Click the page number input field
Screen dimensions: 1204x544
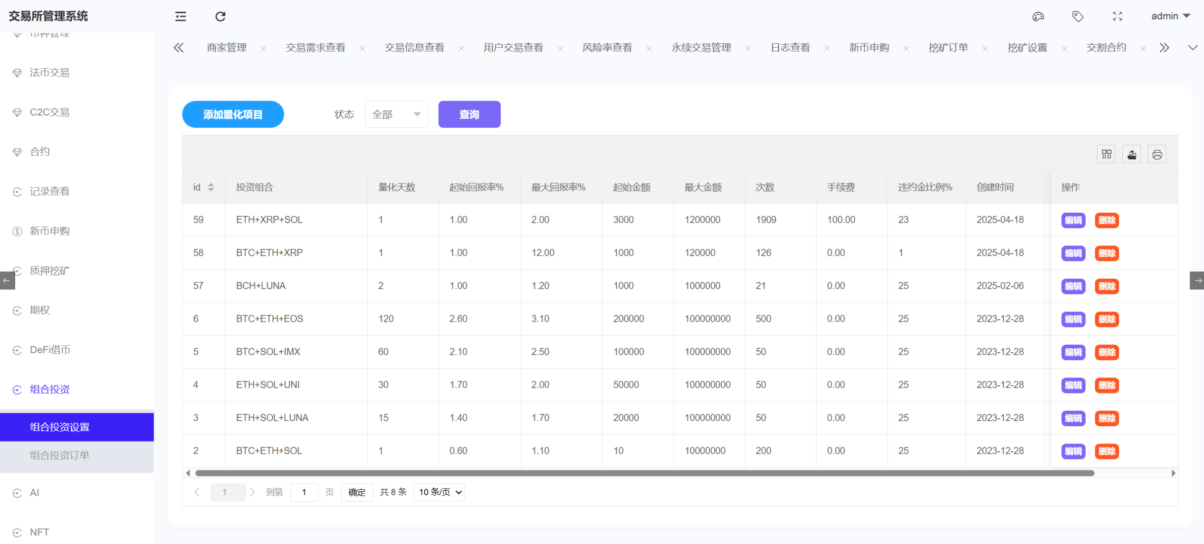[x=304, y=492]
